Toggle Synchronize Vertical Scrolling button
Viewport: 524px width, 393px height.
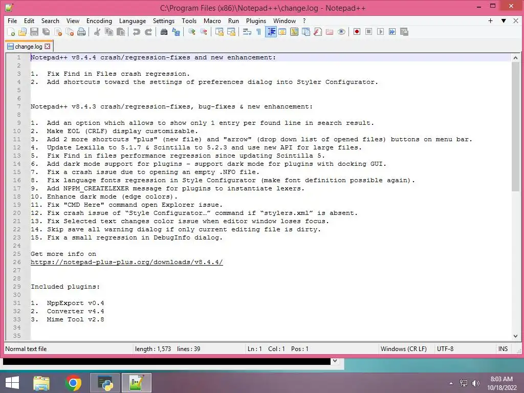point(219,32)
